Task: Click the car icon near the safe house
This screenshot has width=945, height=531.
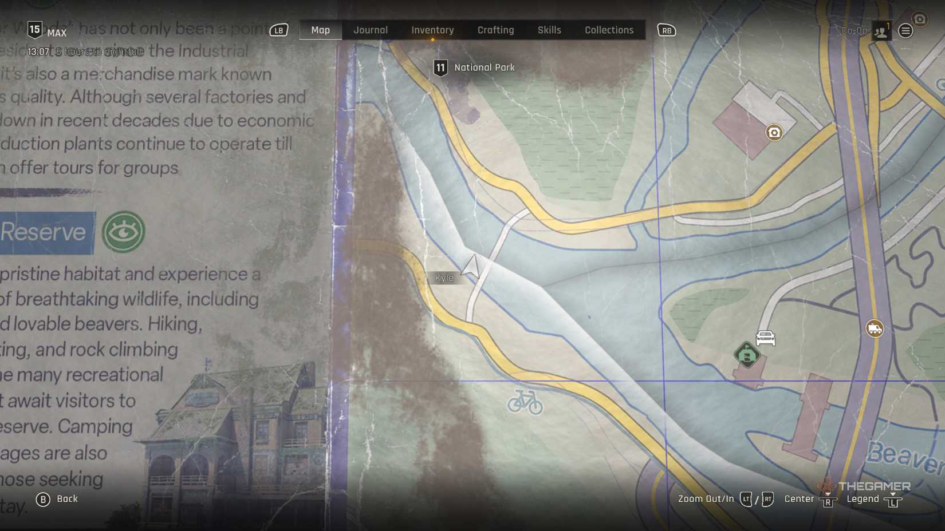Action: point(765,338)
